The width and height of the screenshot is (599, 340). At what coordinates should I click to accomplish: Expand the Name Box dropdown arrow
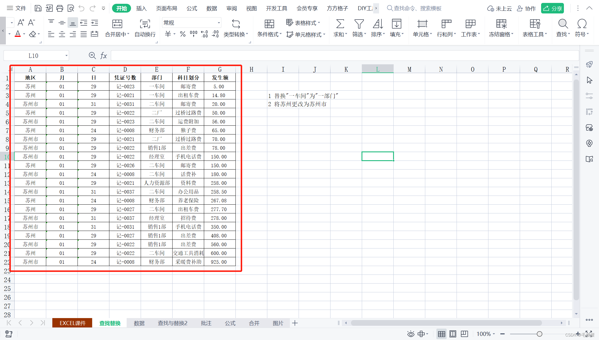[x=66, y=56]
